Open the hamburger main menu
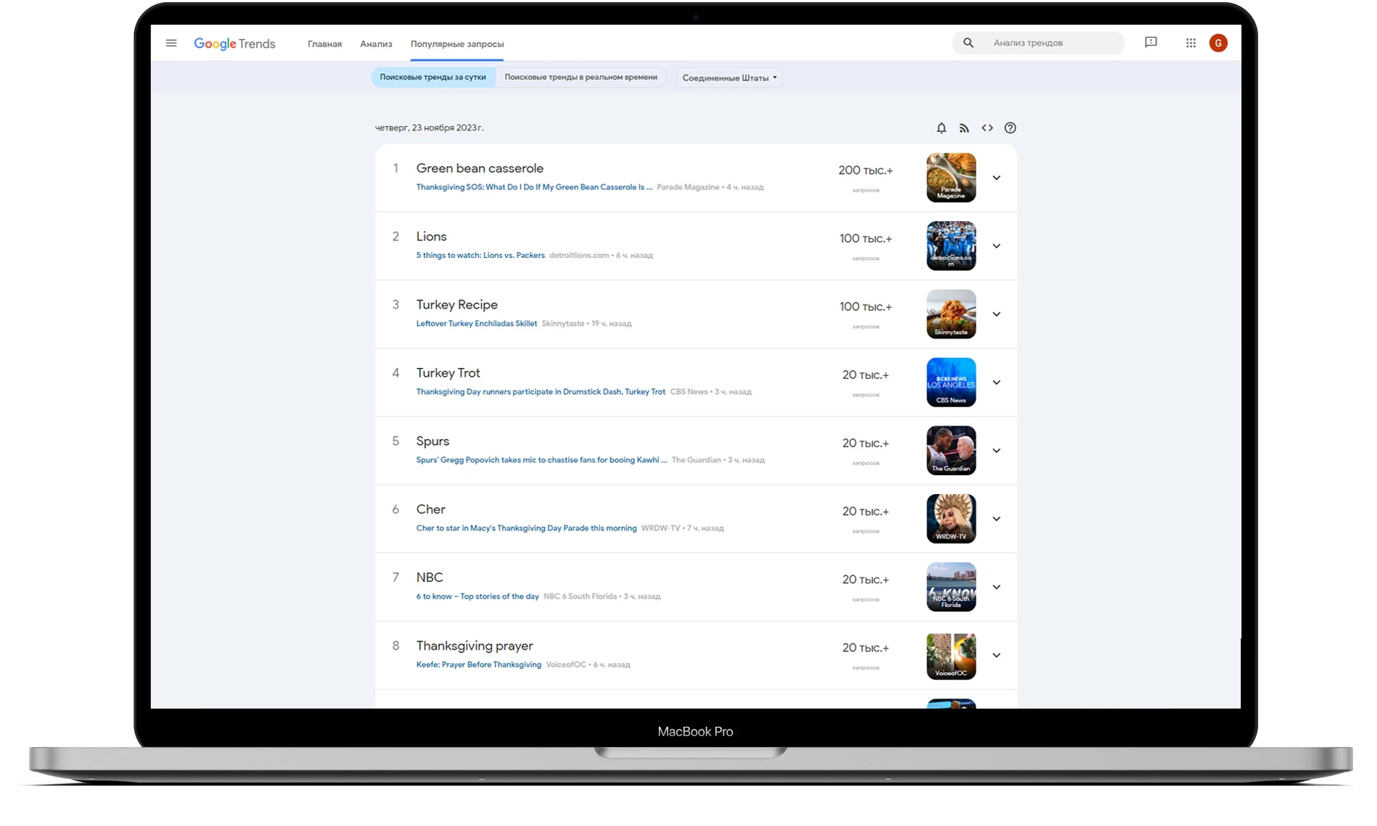 171,43
